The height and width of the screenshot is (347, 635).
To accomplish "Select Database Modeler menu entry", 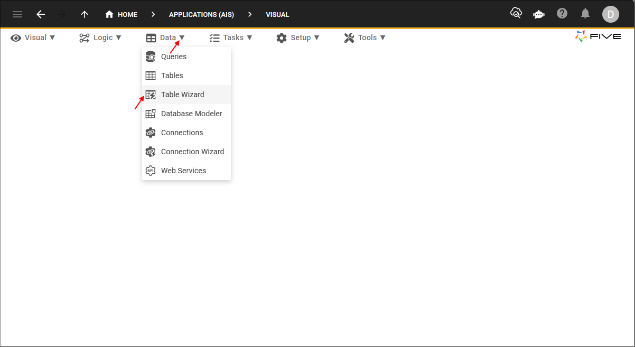I will click(x=191, y=114).
